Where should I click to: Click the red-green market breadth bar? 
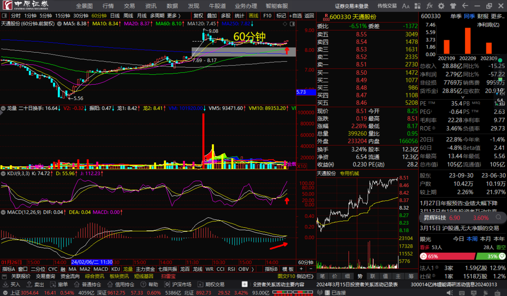(x=293, y=293)
